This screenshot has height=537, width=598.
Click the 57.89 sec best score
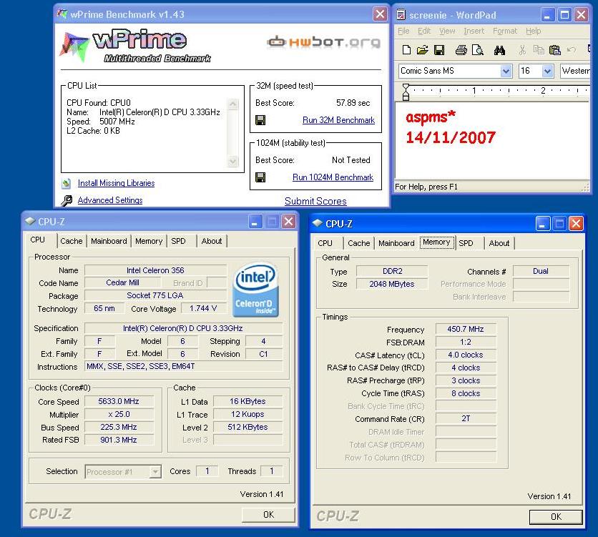pyautogui.click(x=353, y=103)
